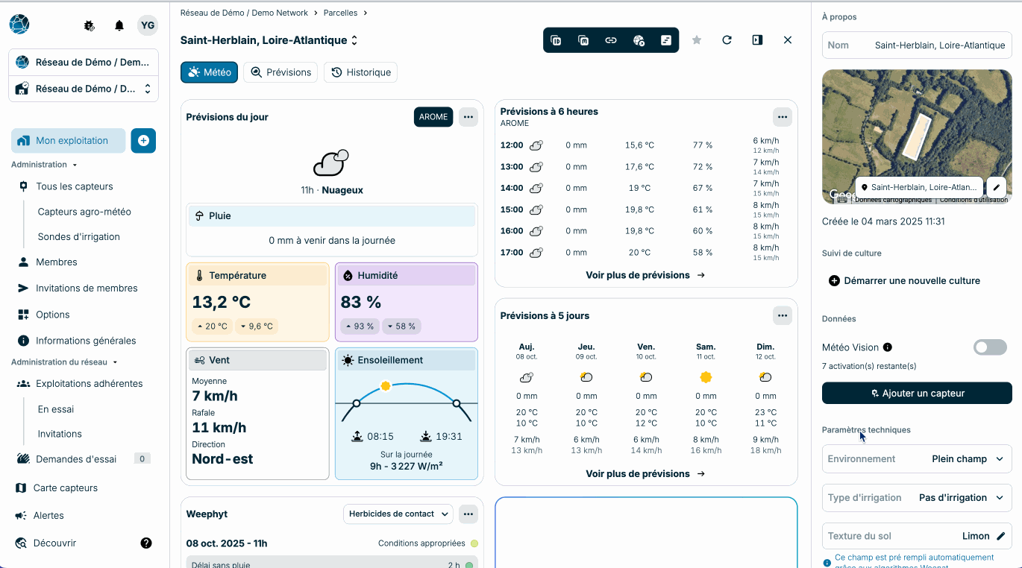Click the Parcelles breadcrumb
The height and width of the screenshot is (568, 1022).
click(x=340, y=13)
